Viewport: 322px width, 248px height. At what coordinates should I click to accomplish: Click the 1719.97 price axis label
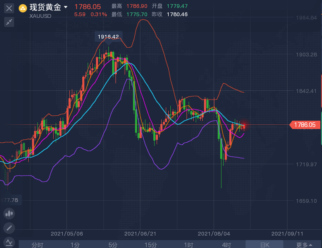(x=306, y=164)
